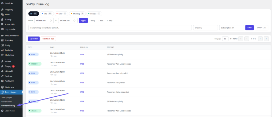Click the Toret plugins T icon
This screenshot has height=117, width=272.
point(2,92)
